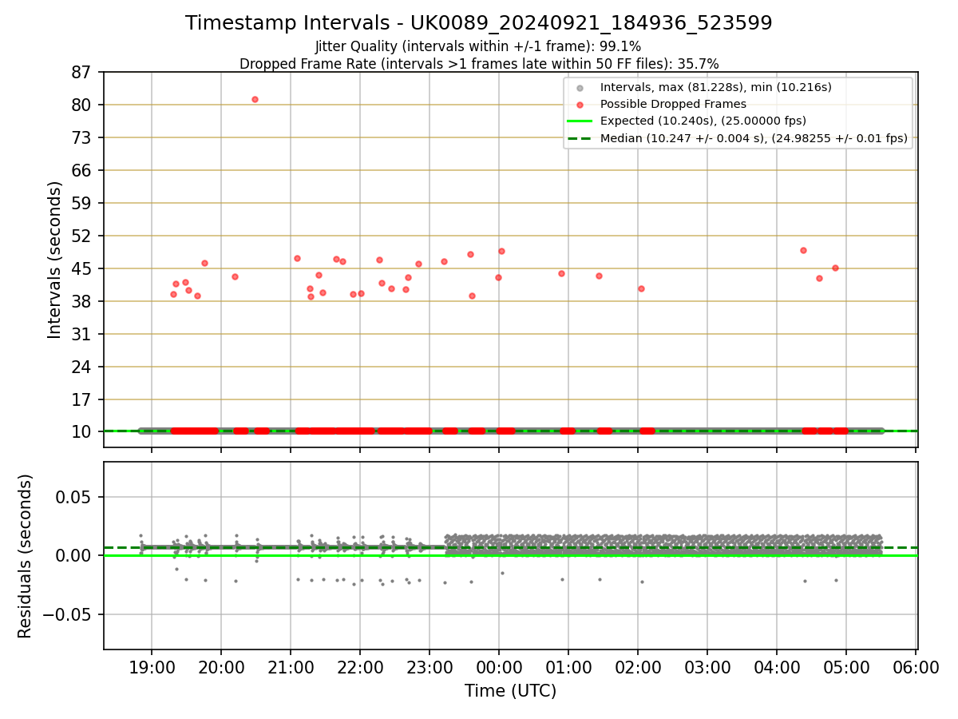Click the solid green line sample in legend
Image resolution: width=958 pixels, height=719 pixels.
pos(580,121)
